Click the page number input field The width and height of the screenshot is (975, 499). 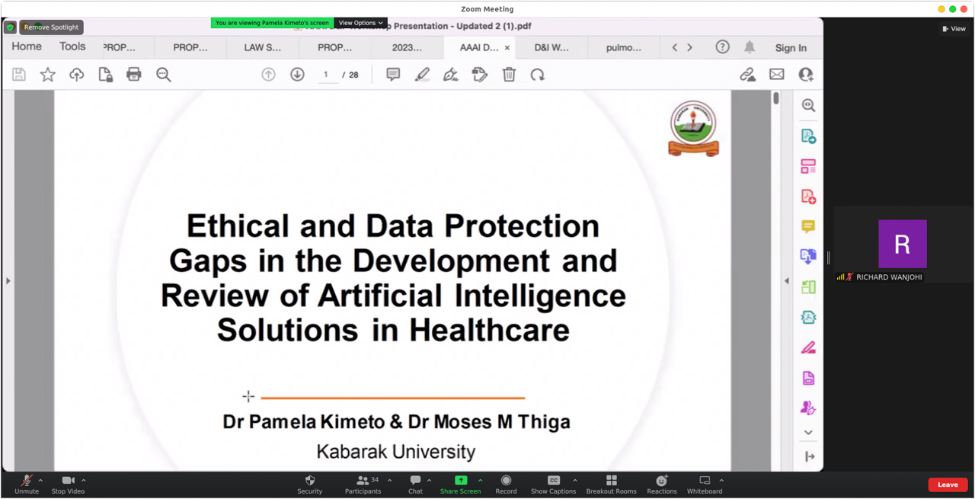click(x=326, y=75)
